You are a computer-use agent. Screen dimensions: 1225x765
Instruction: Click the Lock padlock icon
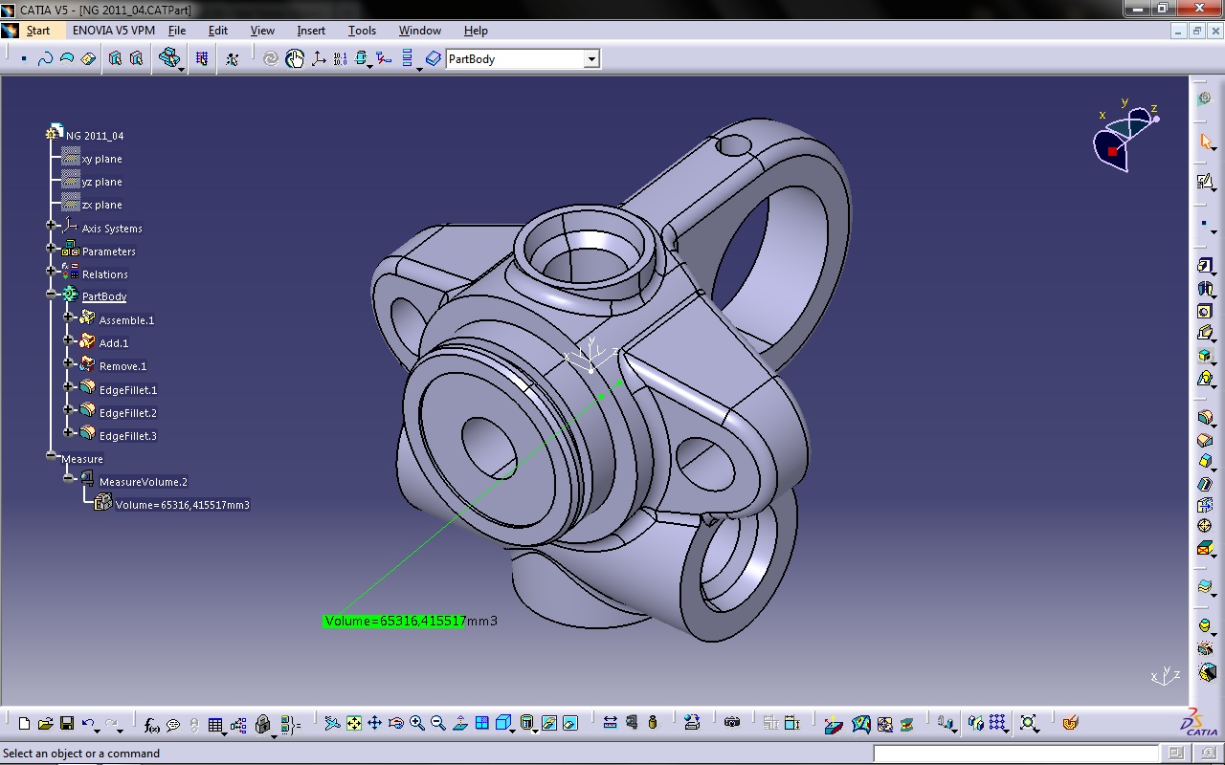(x=263, y=725)
